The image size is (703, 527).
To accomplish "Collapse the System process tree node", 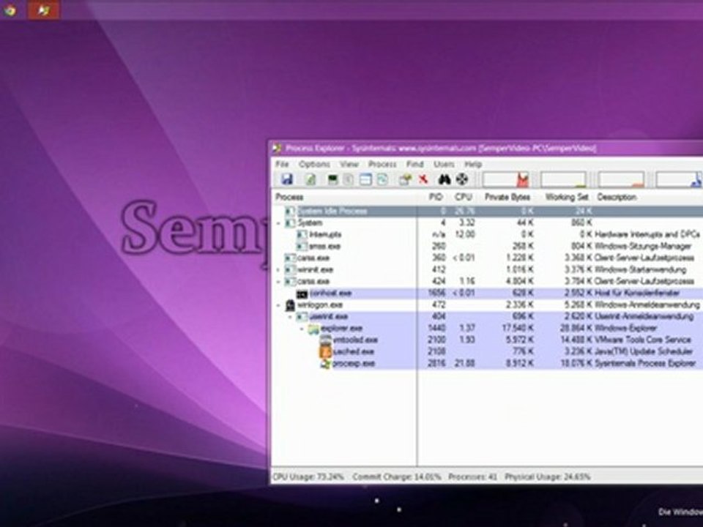I will pos(278,223).
